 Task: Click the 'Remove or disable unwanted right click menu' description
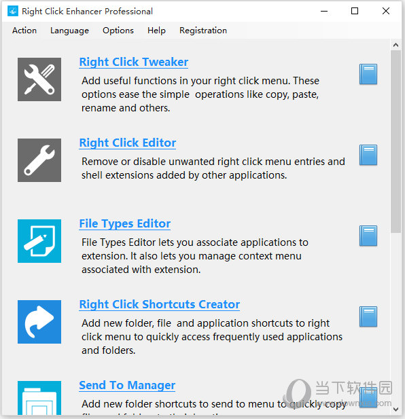[213, 168]
